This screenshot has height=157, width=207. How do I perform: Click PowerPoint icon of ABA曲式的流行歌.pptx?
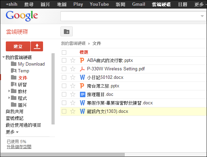pyautogui.click(x=82, y=60)
